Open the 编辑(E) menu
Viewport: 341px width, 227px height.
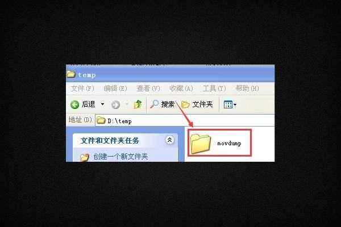(115, 89)
